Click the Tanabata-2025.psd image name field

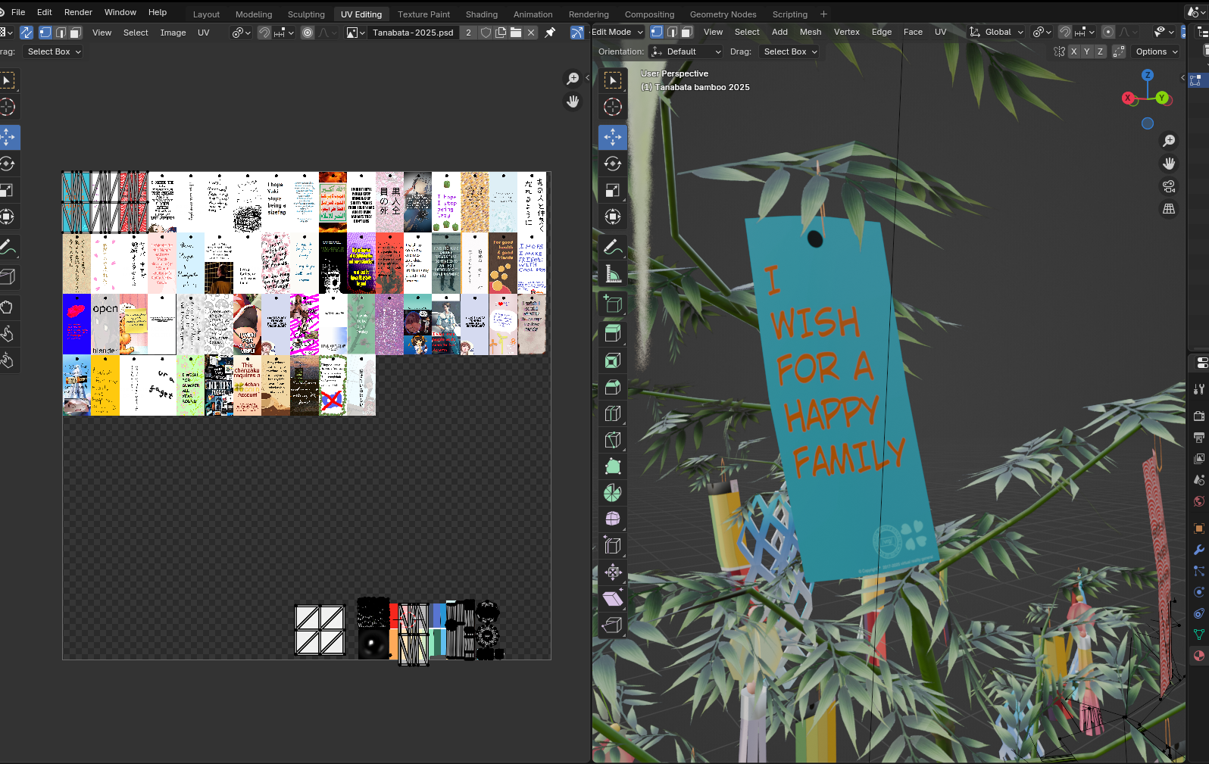click(x=413, y=33)
